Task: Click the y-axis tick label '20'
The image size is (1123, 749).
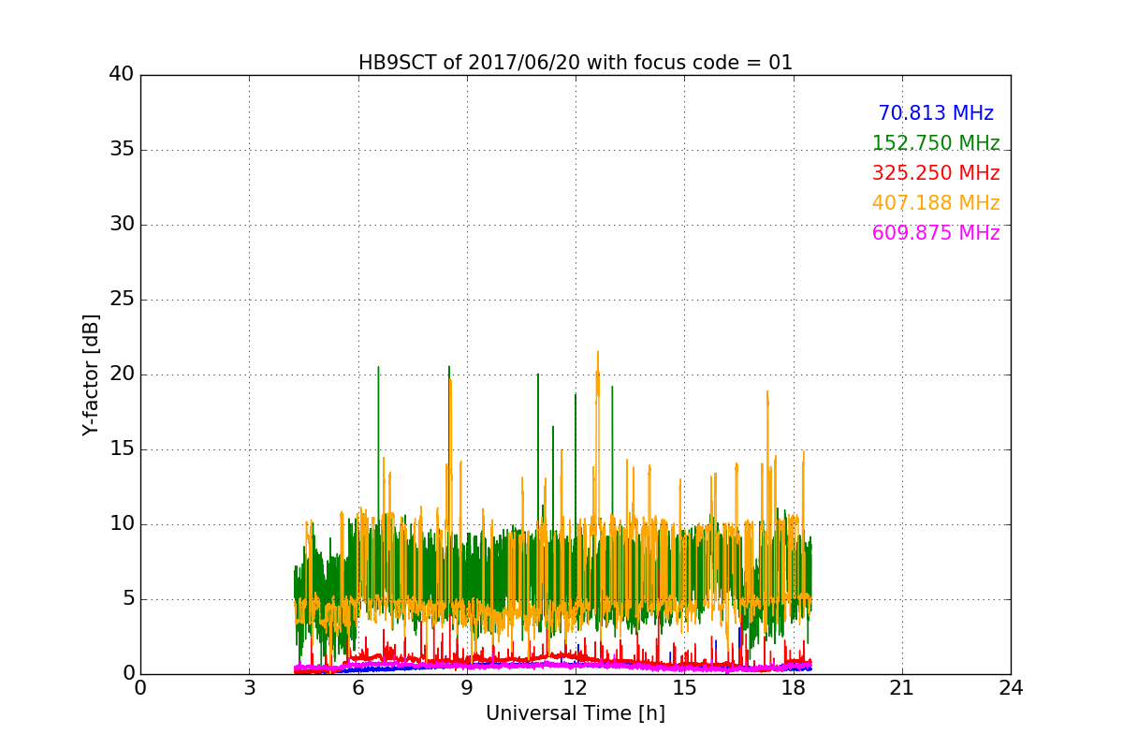Action: pyautogui.click(x=121, y=374)
